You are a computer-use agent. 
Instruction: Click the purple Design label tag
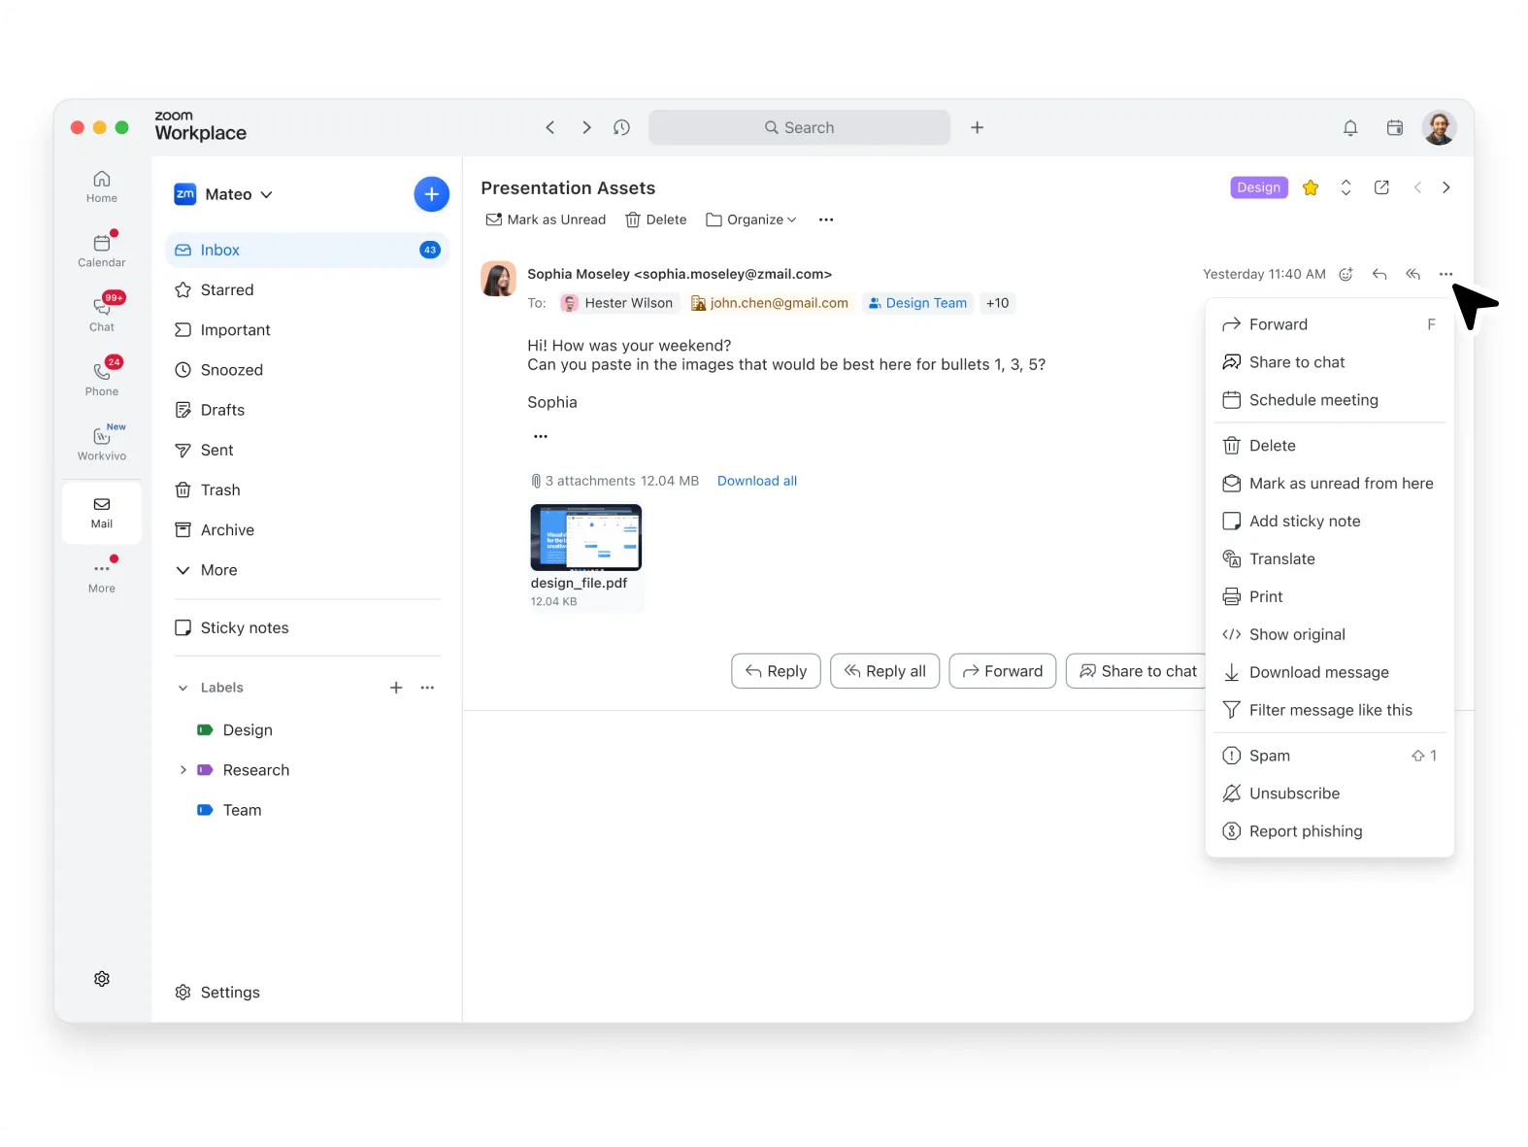[x=1258, y=187]
